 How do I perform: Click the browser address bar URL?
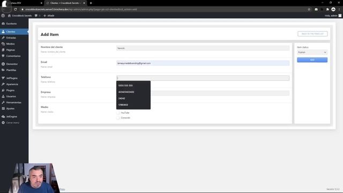point(81,10)
